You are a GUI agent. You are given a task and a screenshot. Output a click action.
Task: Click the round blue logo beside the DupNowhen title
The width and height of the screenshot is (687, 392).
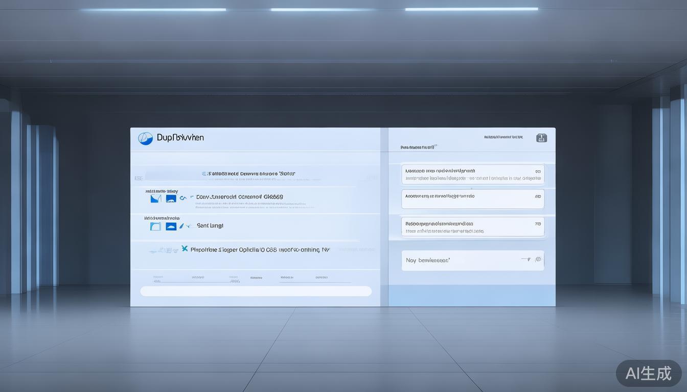145,138
